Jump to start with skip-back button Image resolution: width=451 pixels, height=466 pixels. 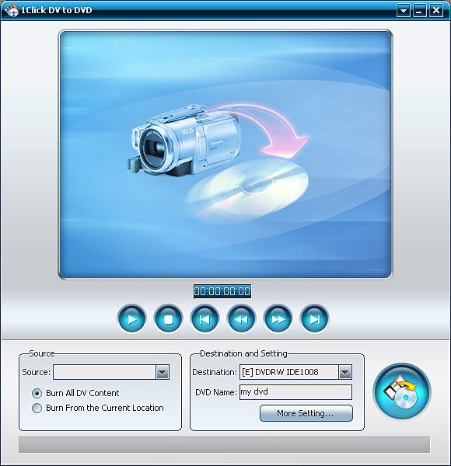coord(205,319)
